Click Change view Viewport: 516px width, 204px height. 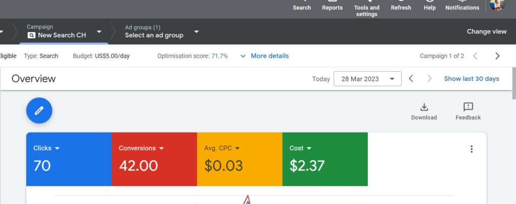tap(486, 32)
